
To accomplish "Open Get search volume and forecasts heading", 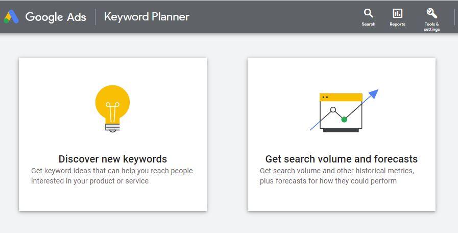I will tap(342, 159).
